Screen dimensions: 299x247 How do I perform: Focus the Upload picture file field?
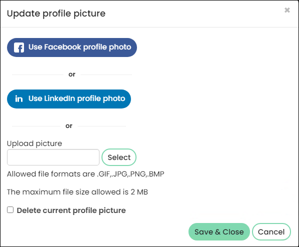(x=53, y=157)
